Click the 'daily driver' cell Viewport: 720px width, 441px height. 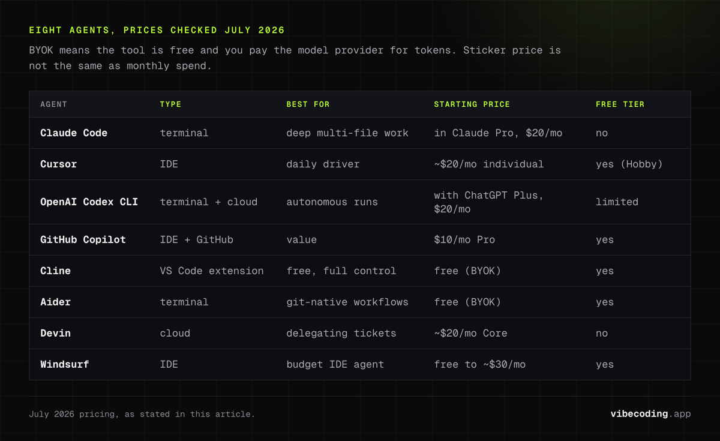pyautogui.click(x=323, y=164)
